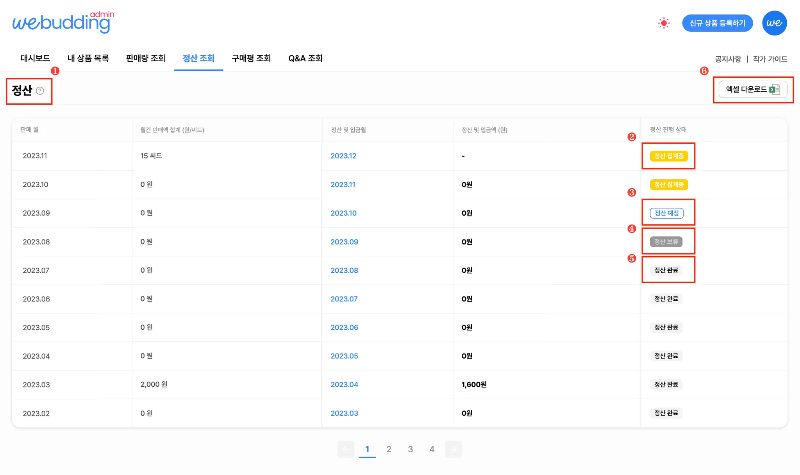Click the 'we' profile avatar icon
The width and height of the screenshot is (800, 475).
pos(774,23)
